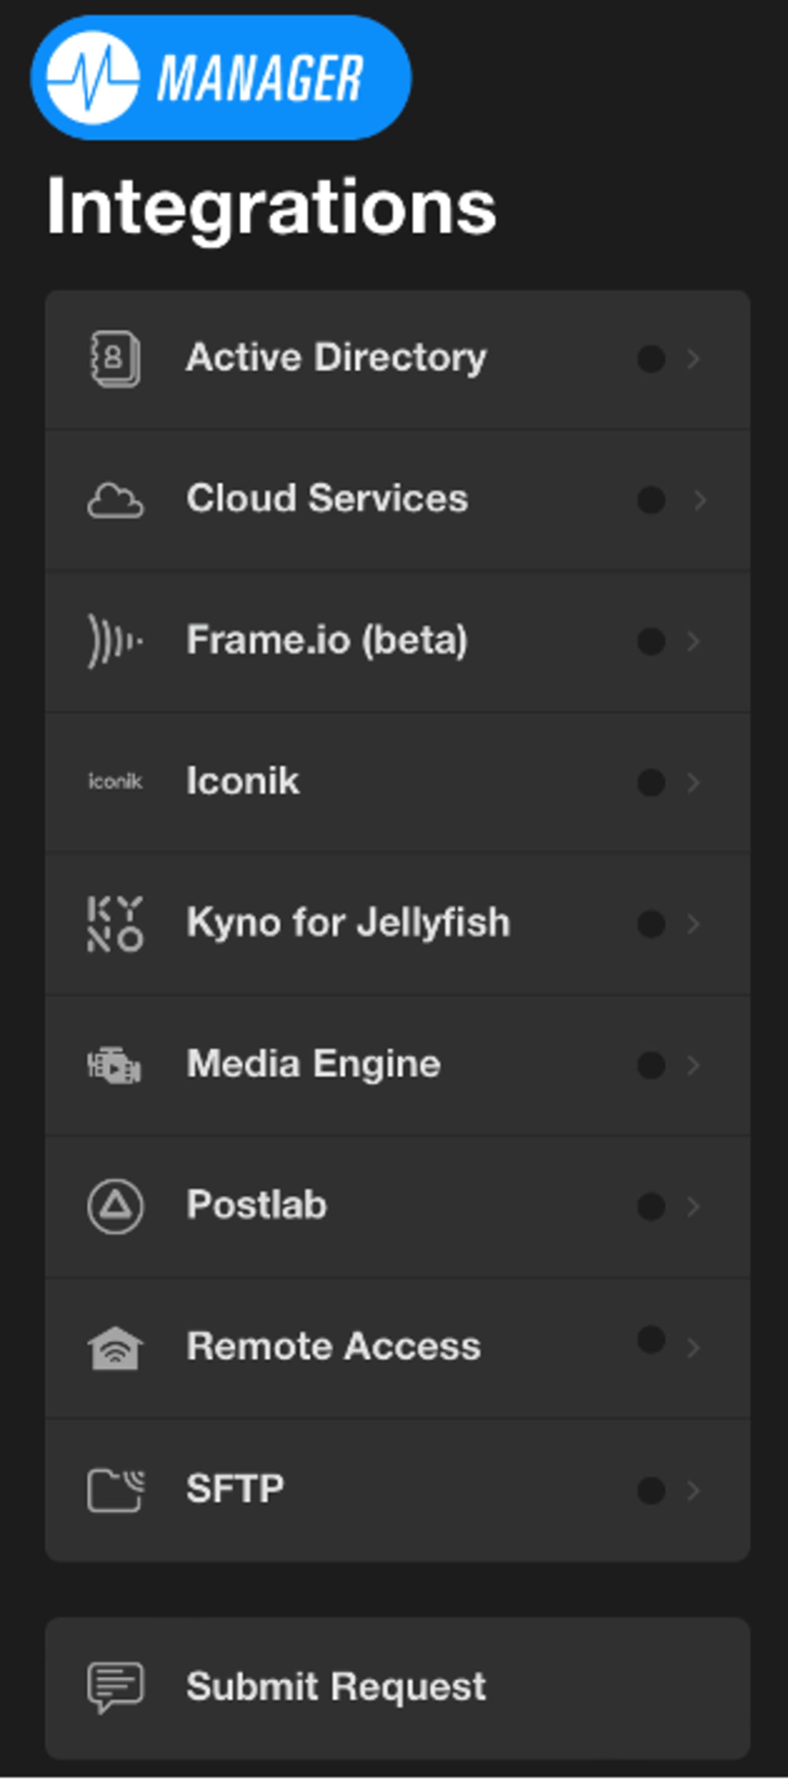
Task: Click the Kyno logo icon
Action: [115, 924]
